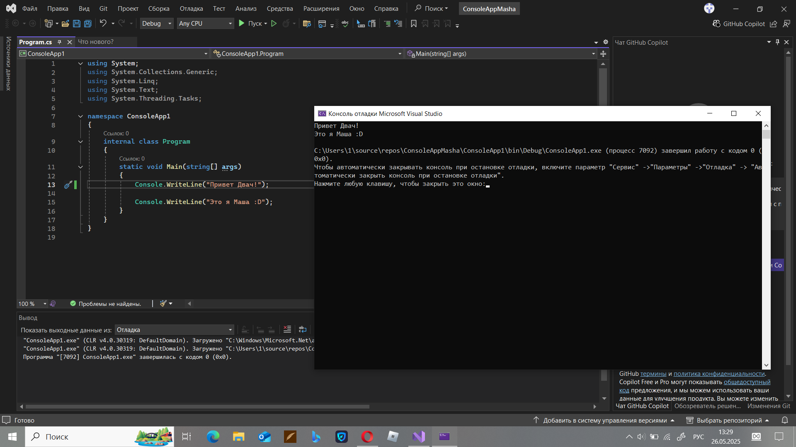This screenshot has width=796, height=447.
Task: Click the Open File folder icon
Action: [65, 24]
